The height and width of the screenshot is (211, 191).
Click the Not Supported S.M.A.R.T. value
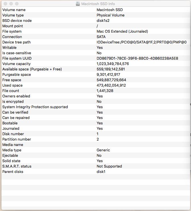coord(109,166)
